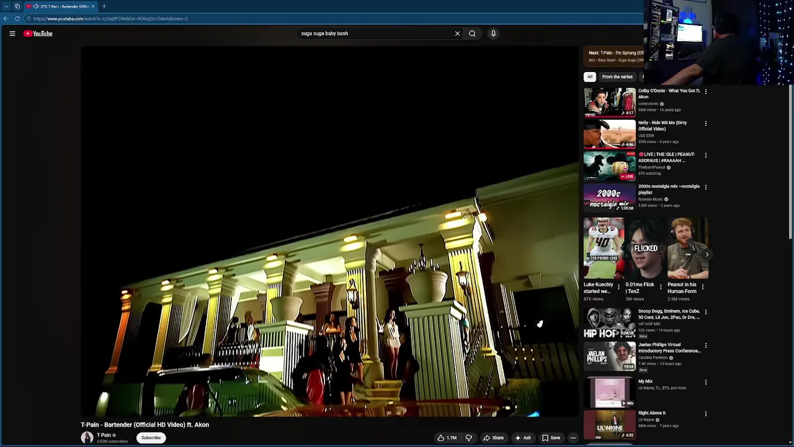The image size is (794, 447).
Task: Focus the browser address bar URL
Action: [x=110, y=19]
